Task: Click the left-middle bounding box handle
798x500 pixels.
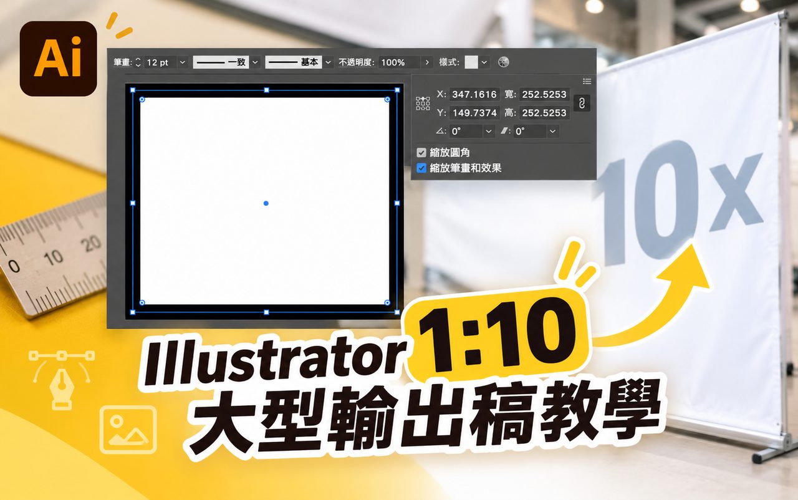Action: click(132, 203)
